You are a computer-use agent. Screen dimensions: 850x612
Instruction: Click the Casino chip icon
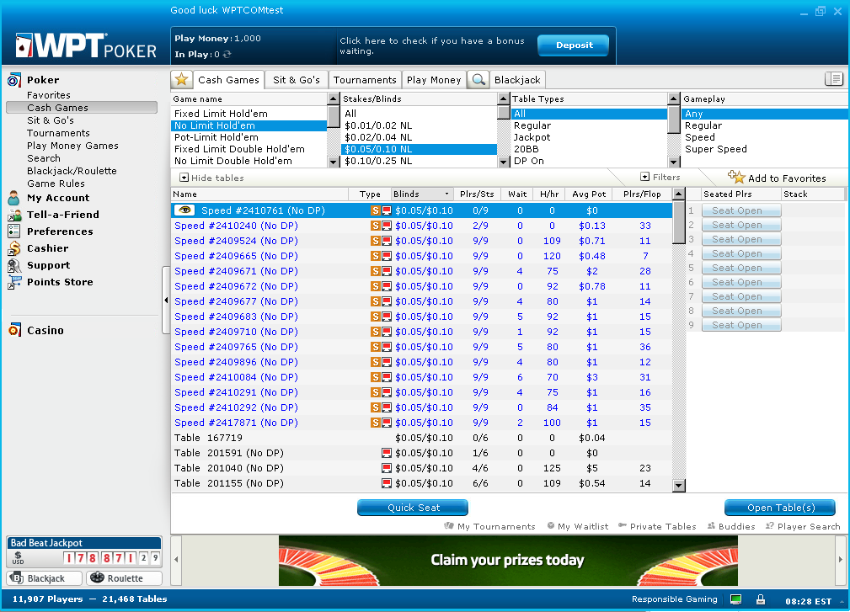(14, 330)
